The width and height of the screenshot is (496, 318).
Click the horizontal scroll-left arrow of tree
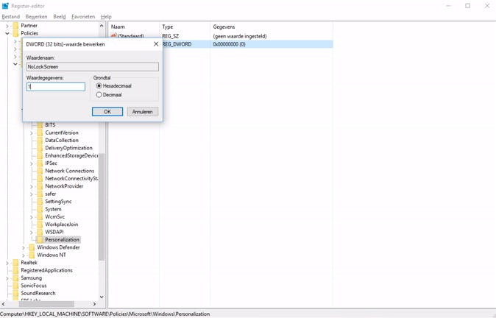4,304
